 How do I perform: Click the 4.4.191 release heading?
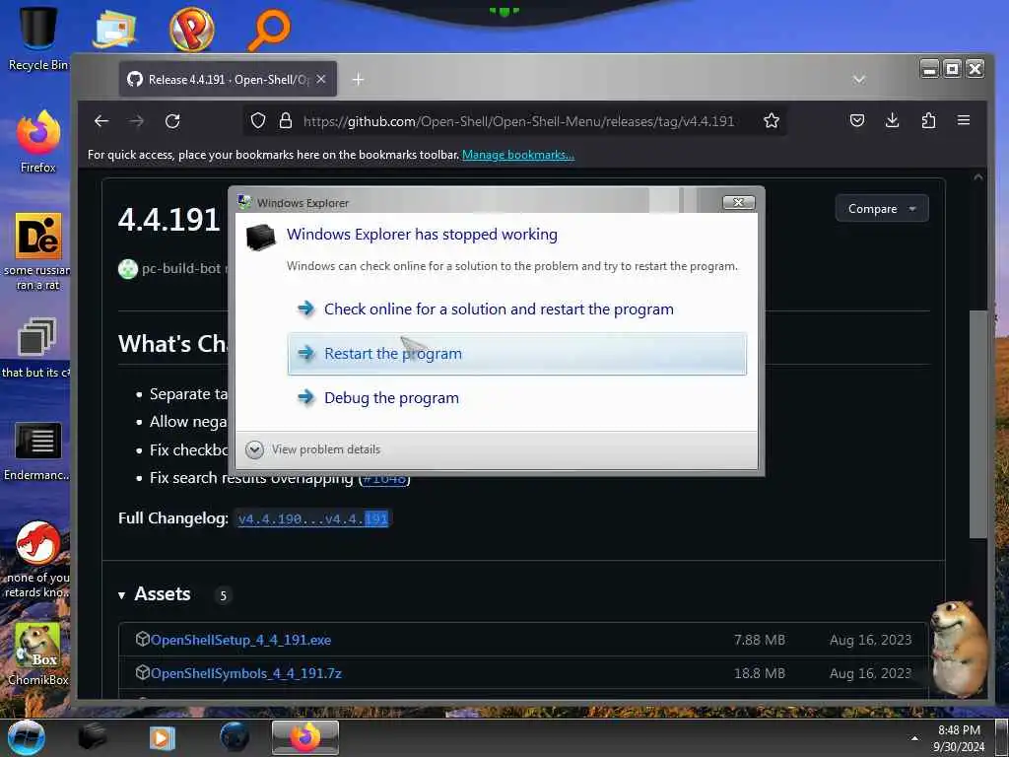(x=169, y=220)
